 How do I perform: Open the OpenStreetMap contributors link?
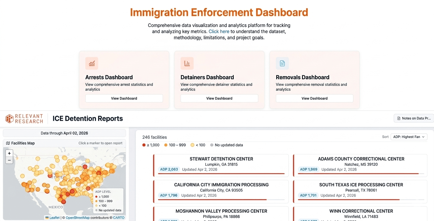(78, 218)
